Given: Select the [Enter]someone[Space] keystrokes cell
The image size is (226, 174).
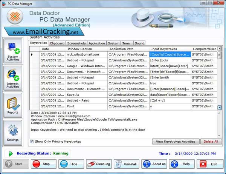Looking at the screenshot, I should pos(170,89).
